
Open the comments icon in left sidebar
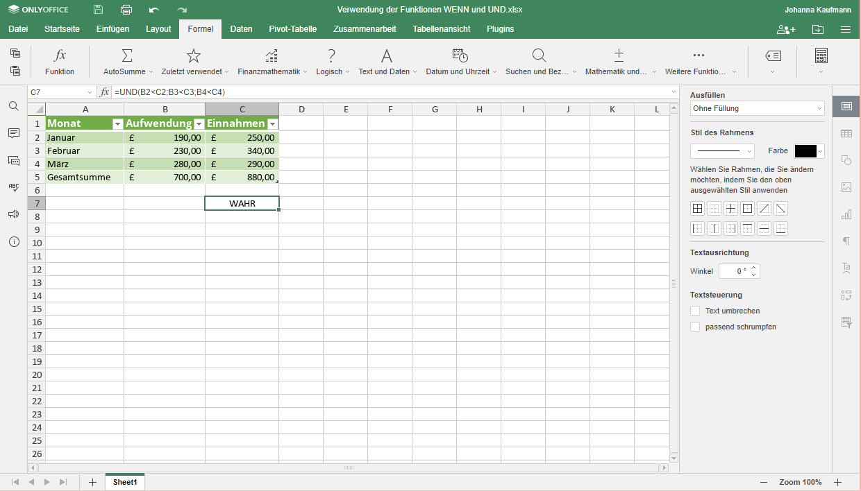point(14,133)
